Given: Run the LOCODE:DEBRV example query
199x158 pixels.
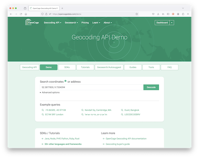Looking at the screenshot, I should tap(132, 114).
